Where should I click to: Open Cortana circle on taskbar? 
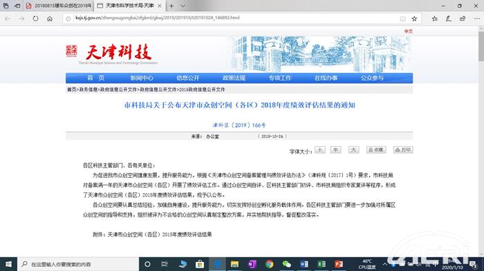tap(147, 264)
